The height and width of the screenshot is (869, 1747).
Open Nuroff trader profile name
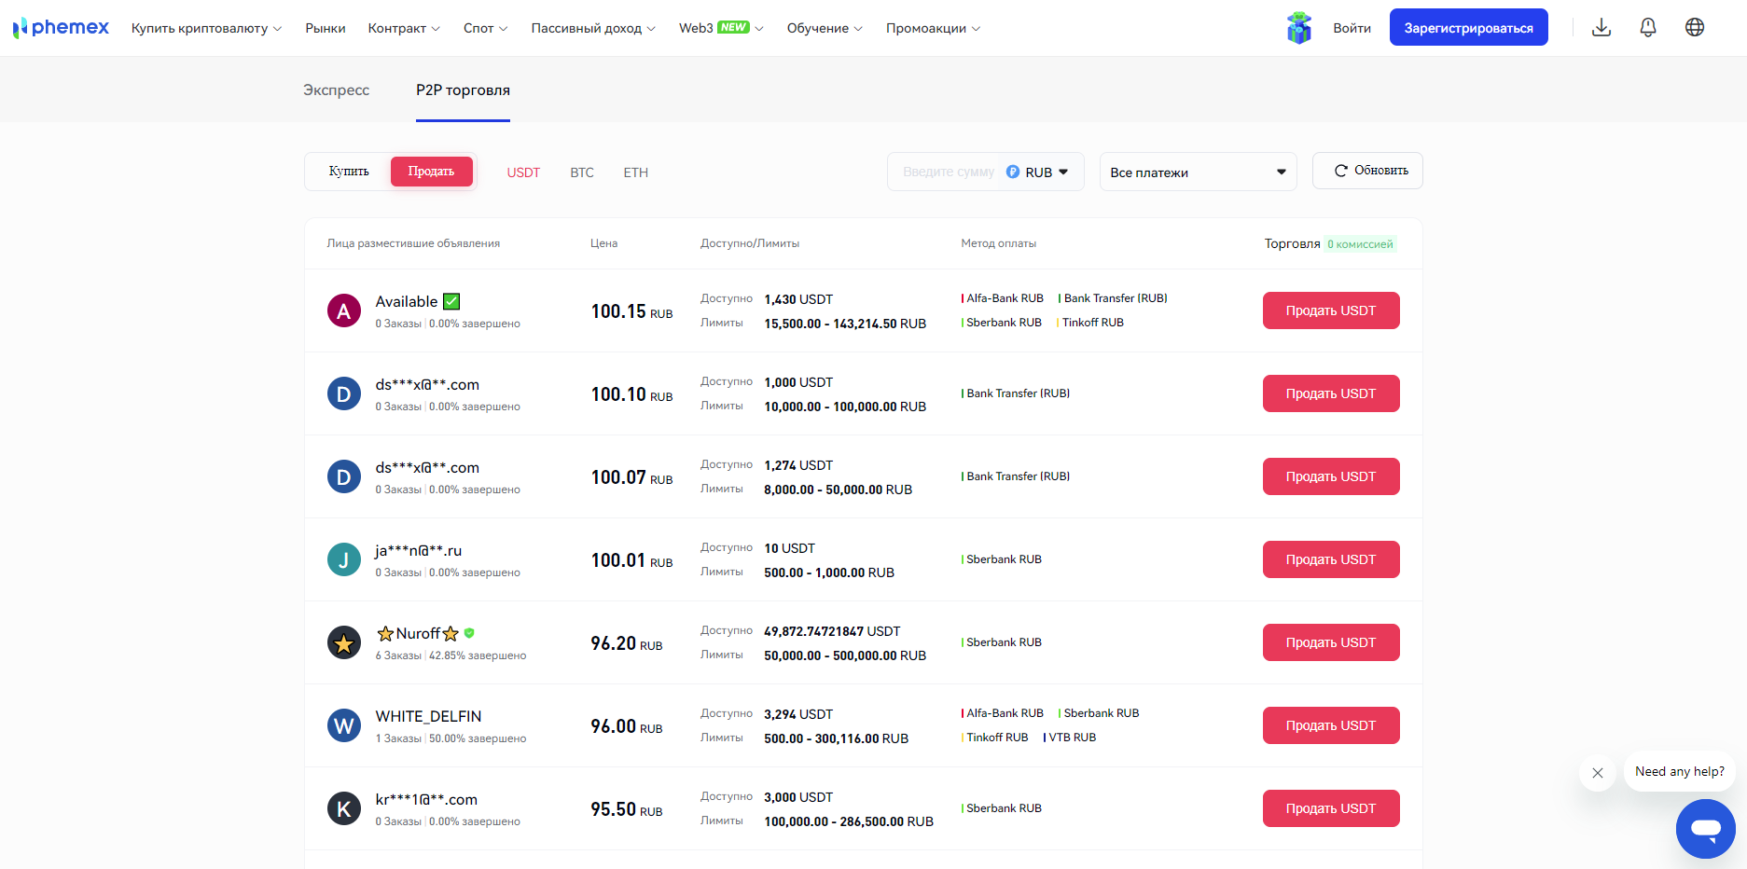(418, 634)
